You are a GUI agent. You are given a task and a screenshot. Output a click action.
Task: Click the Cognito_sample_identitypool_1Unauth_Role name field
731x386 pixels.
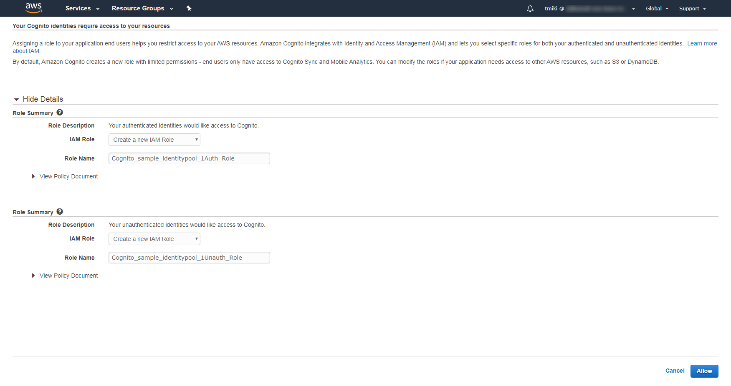189,257
